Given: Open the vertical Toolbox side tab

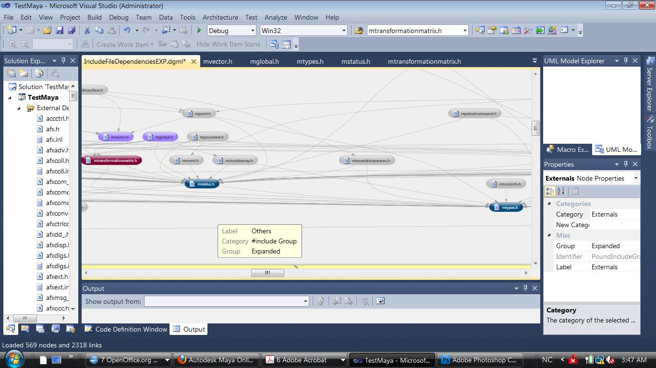Looking at the screenshot, I should 650,132.
